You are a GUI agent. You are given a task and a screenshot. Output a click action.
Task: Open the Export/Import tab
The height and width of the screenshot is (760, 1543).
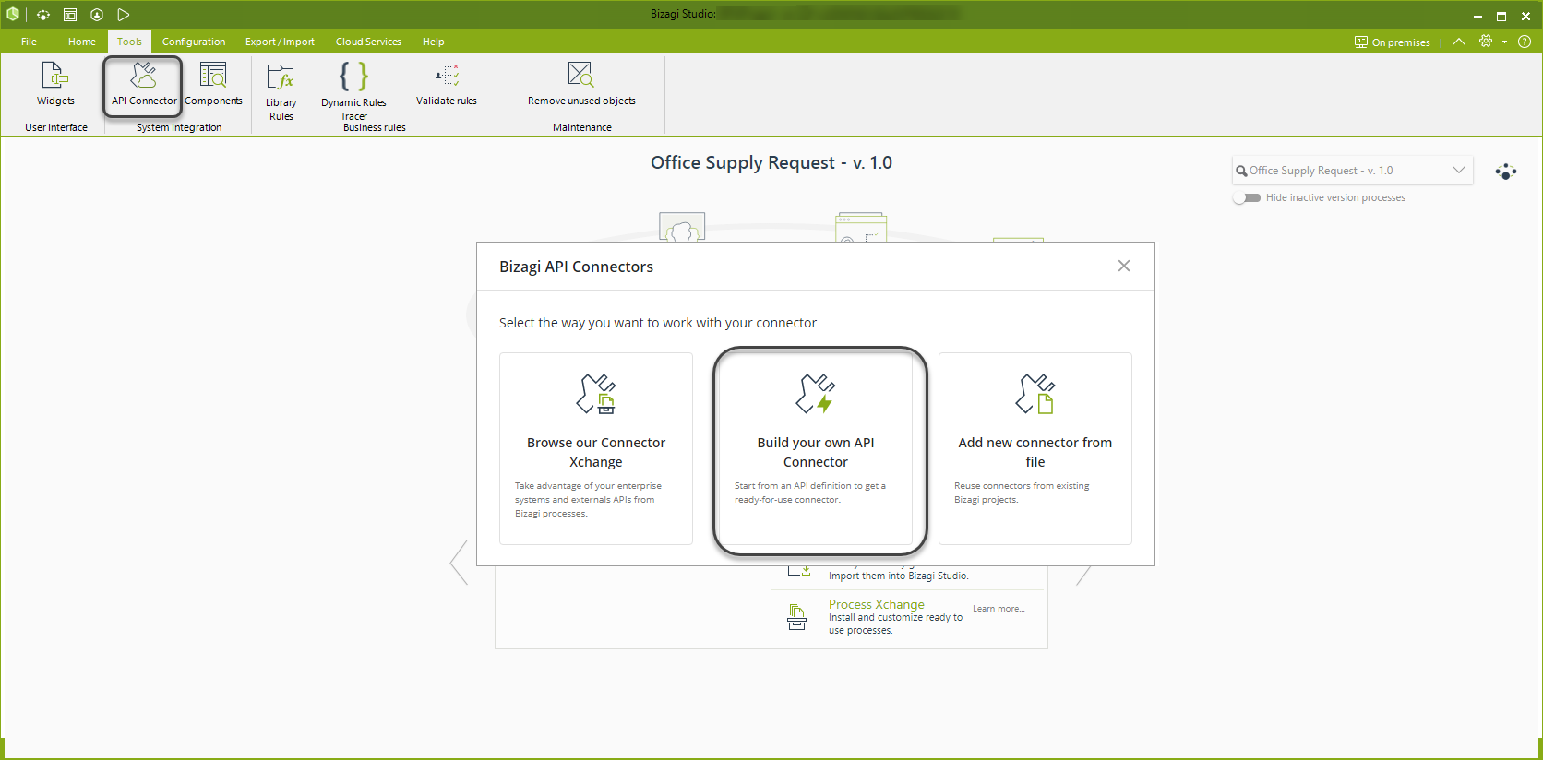click(x=280, y=42)
